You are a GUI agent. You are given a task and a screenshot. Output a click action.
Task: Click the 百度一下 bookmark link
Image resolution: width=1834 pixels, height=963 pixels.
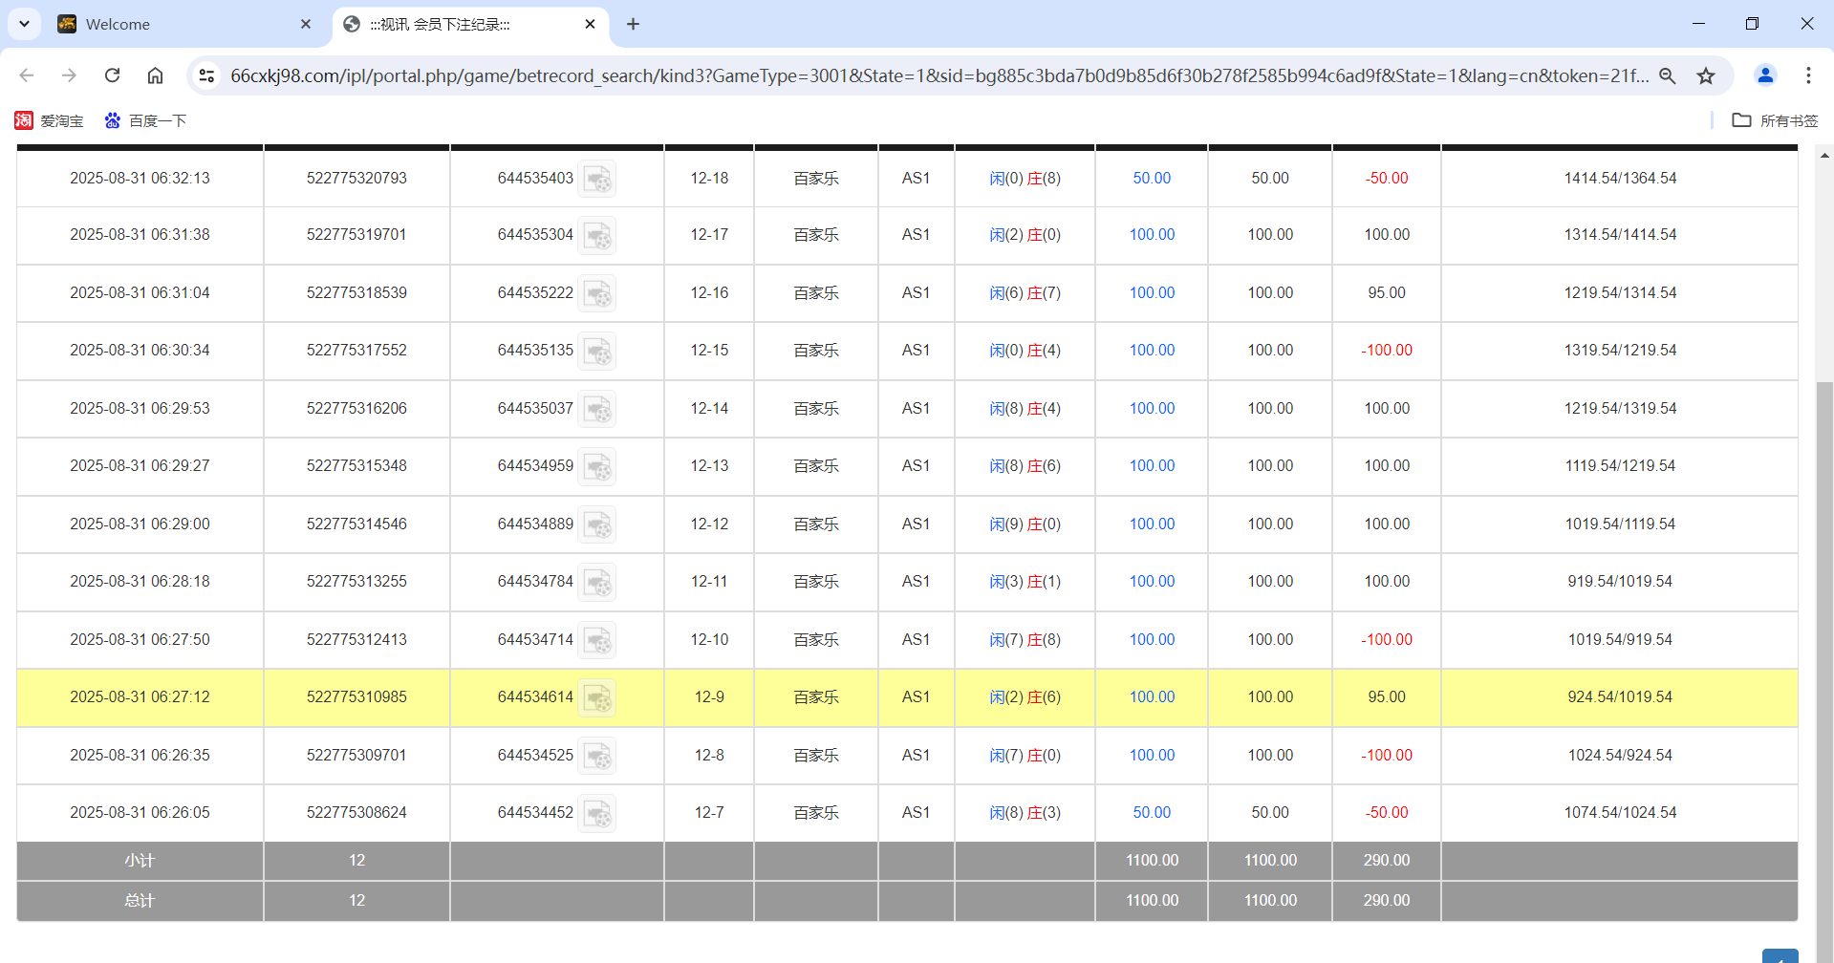(x=145, y=120)
